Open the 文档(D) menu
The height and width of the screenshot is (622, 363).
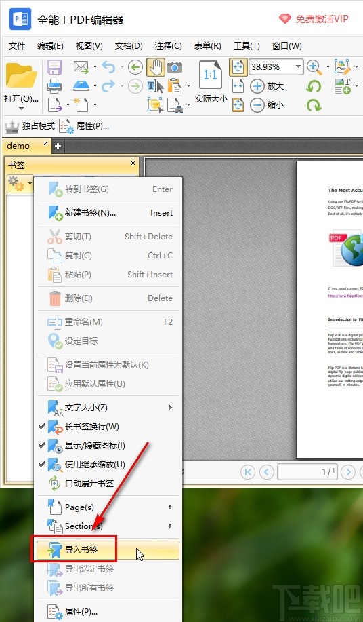[129, 46]
